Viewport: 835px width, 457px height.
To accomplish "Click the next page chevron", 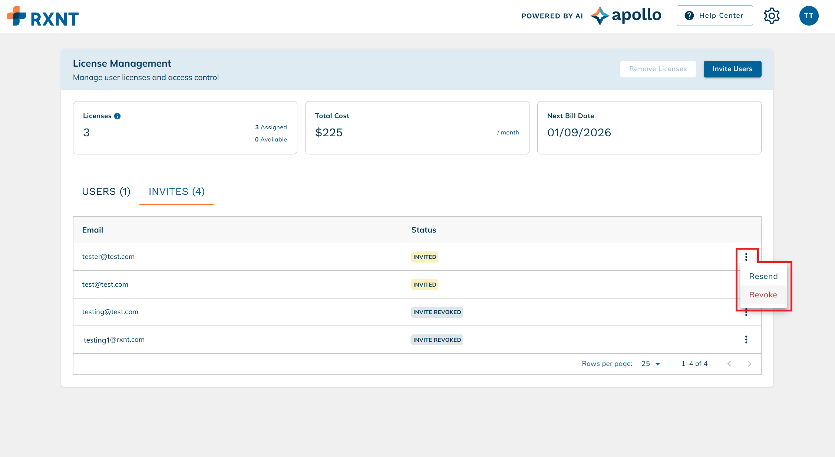I will [x=750, y=364].
